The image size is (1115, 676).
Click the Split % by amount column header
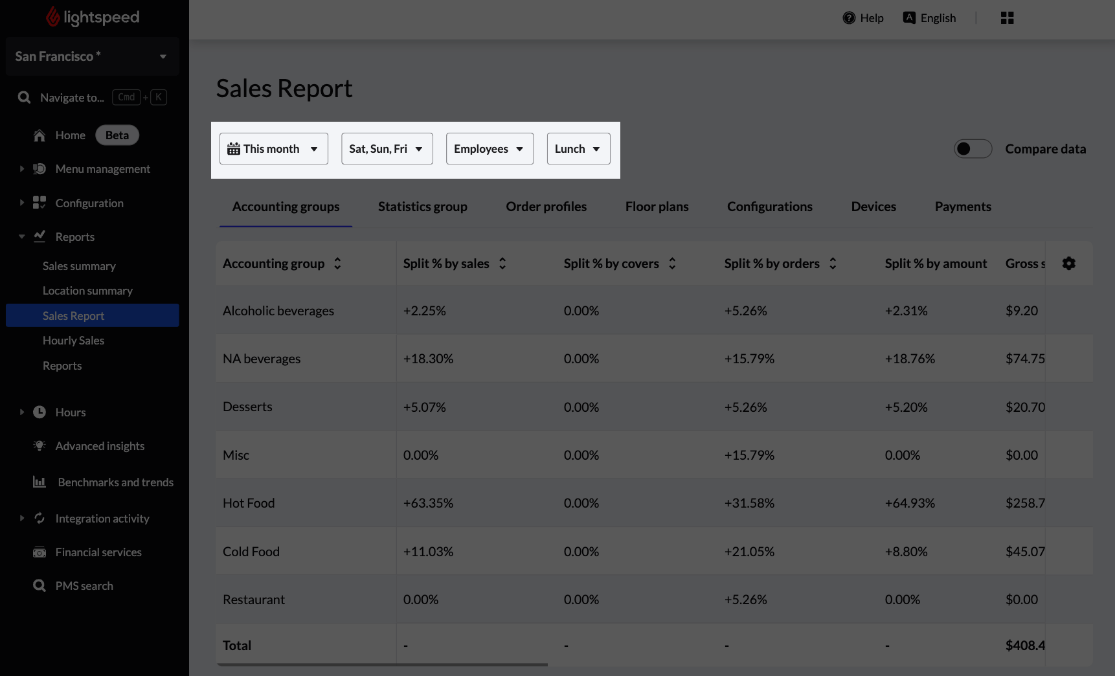tap(936, 264)
